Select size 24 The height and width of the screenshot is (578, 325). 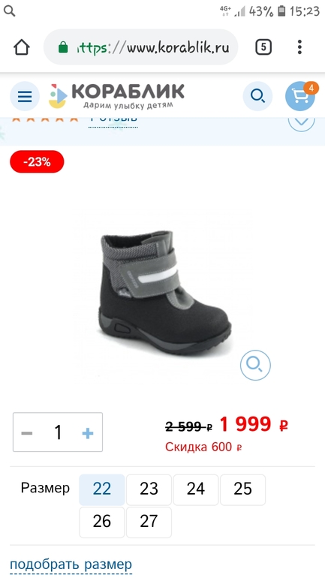click(x=196, y=489)
